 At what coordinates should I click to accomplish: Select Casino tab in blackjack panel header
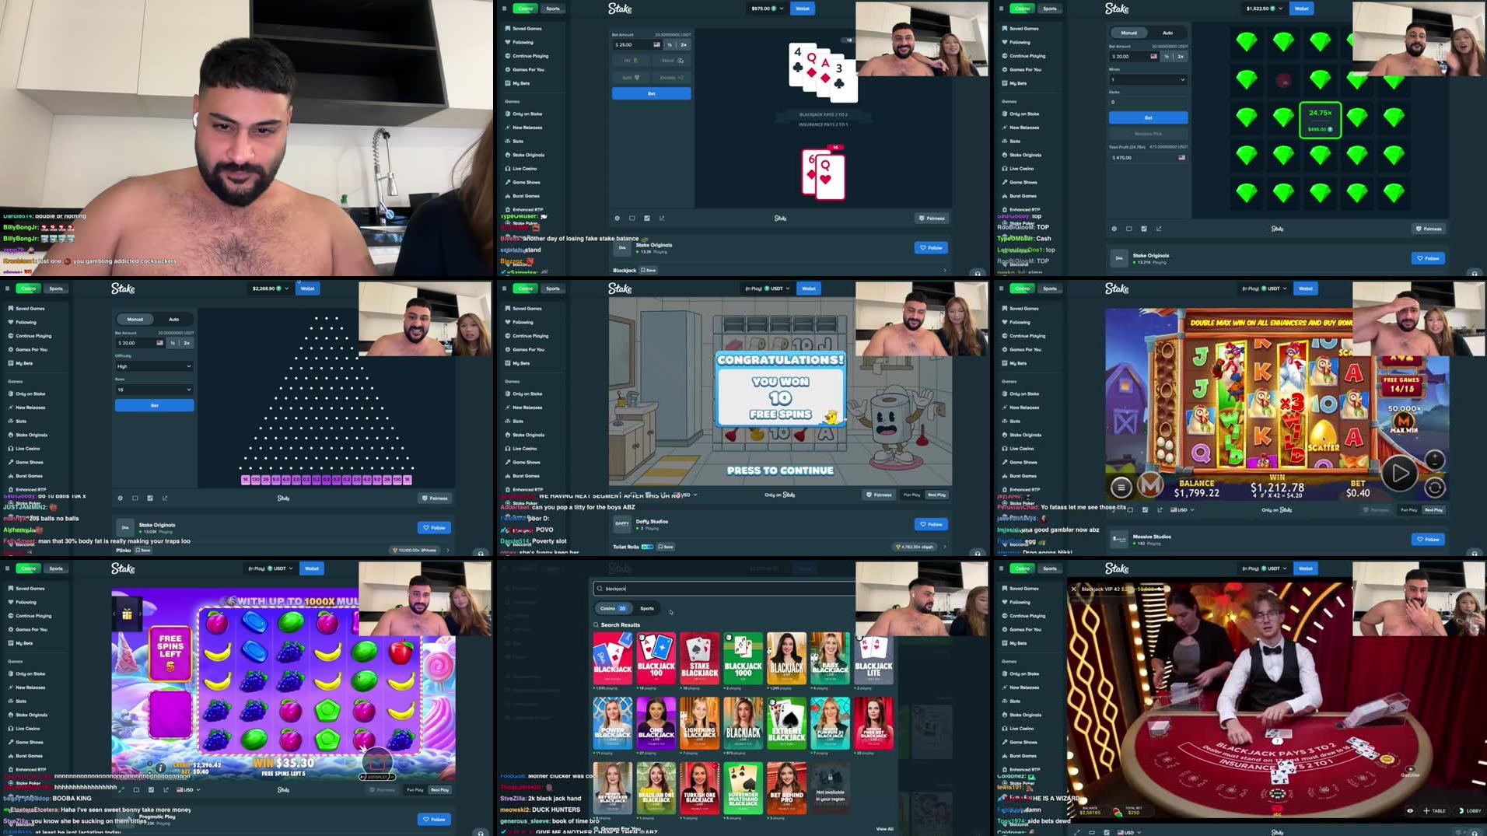pos(526,9)
